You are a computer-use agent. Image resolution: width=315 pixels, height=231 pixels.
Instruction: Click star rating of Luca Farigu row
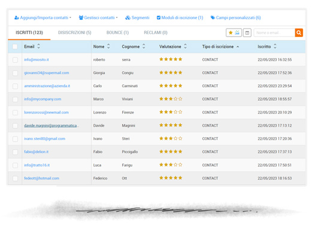[171, 165]
